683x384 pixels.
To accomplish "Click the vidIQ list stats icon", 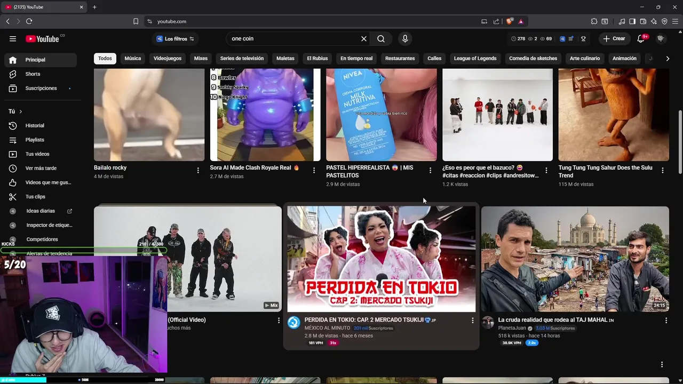I will point(571,39).
